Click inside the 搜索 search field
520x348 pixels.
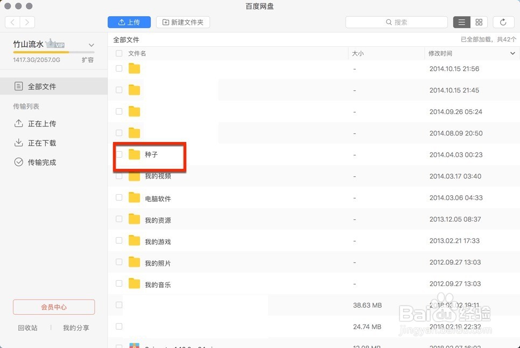[409, 22]
